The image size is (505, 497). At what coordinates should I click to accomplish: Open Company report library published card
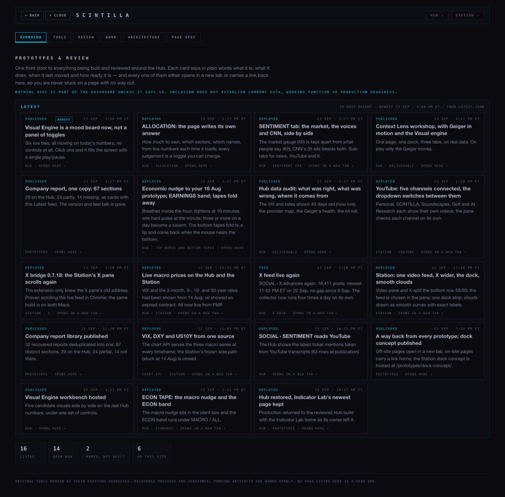77,351
